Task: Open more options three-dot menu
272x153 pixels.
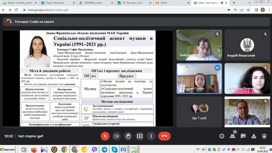Action: (x=151, y=136)
